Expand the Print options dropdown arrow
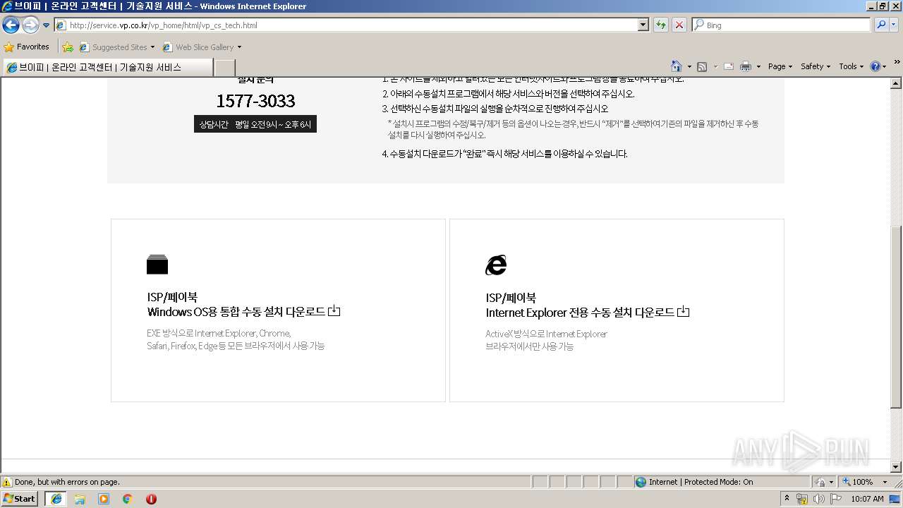The height and width of the screenshot is (508, 903). 758,66
